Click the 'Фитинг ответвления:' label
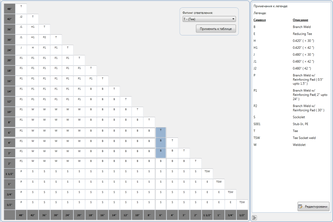This screenshot has height=222, width=333. (198, 13)
